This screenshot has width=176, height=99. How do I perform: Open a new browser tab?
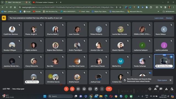pos(61,2)
